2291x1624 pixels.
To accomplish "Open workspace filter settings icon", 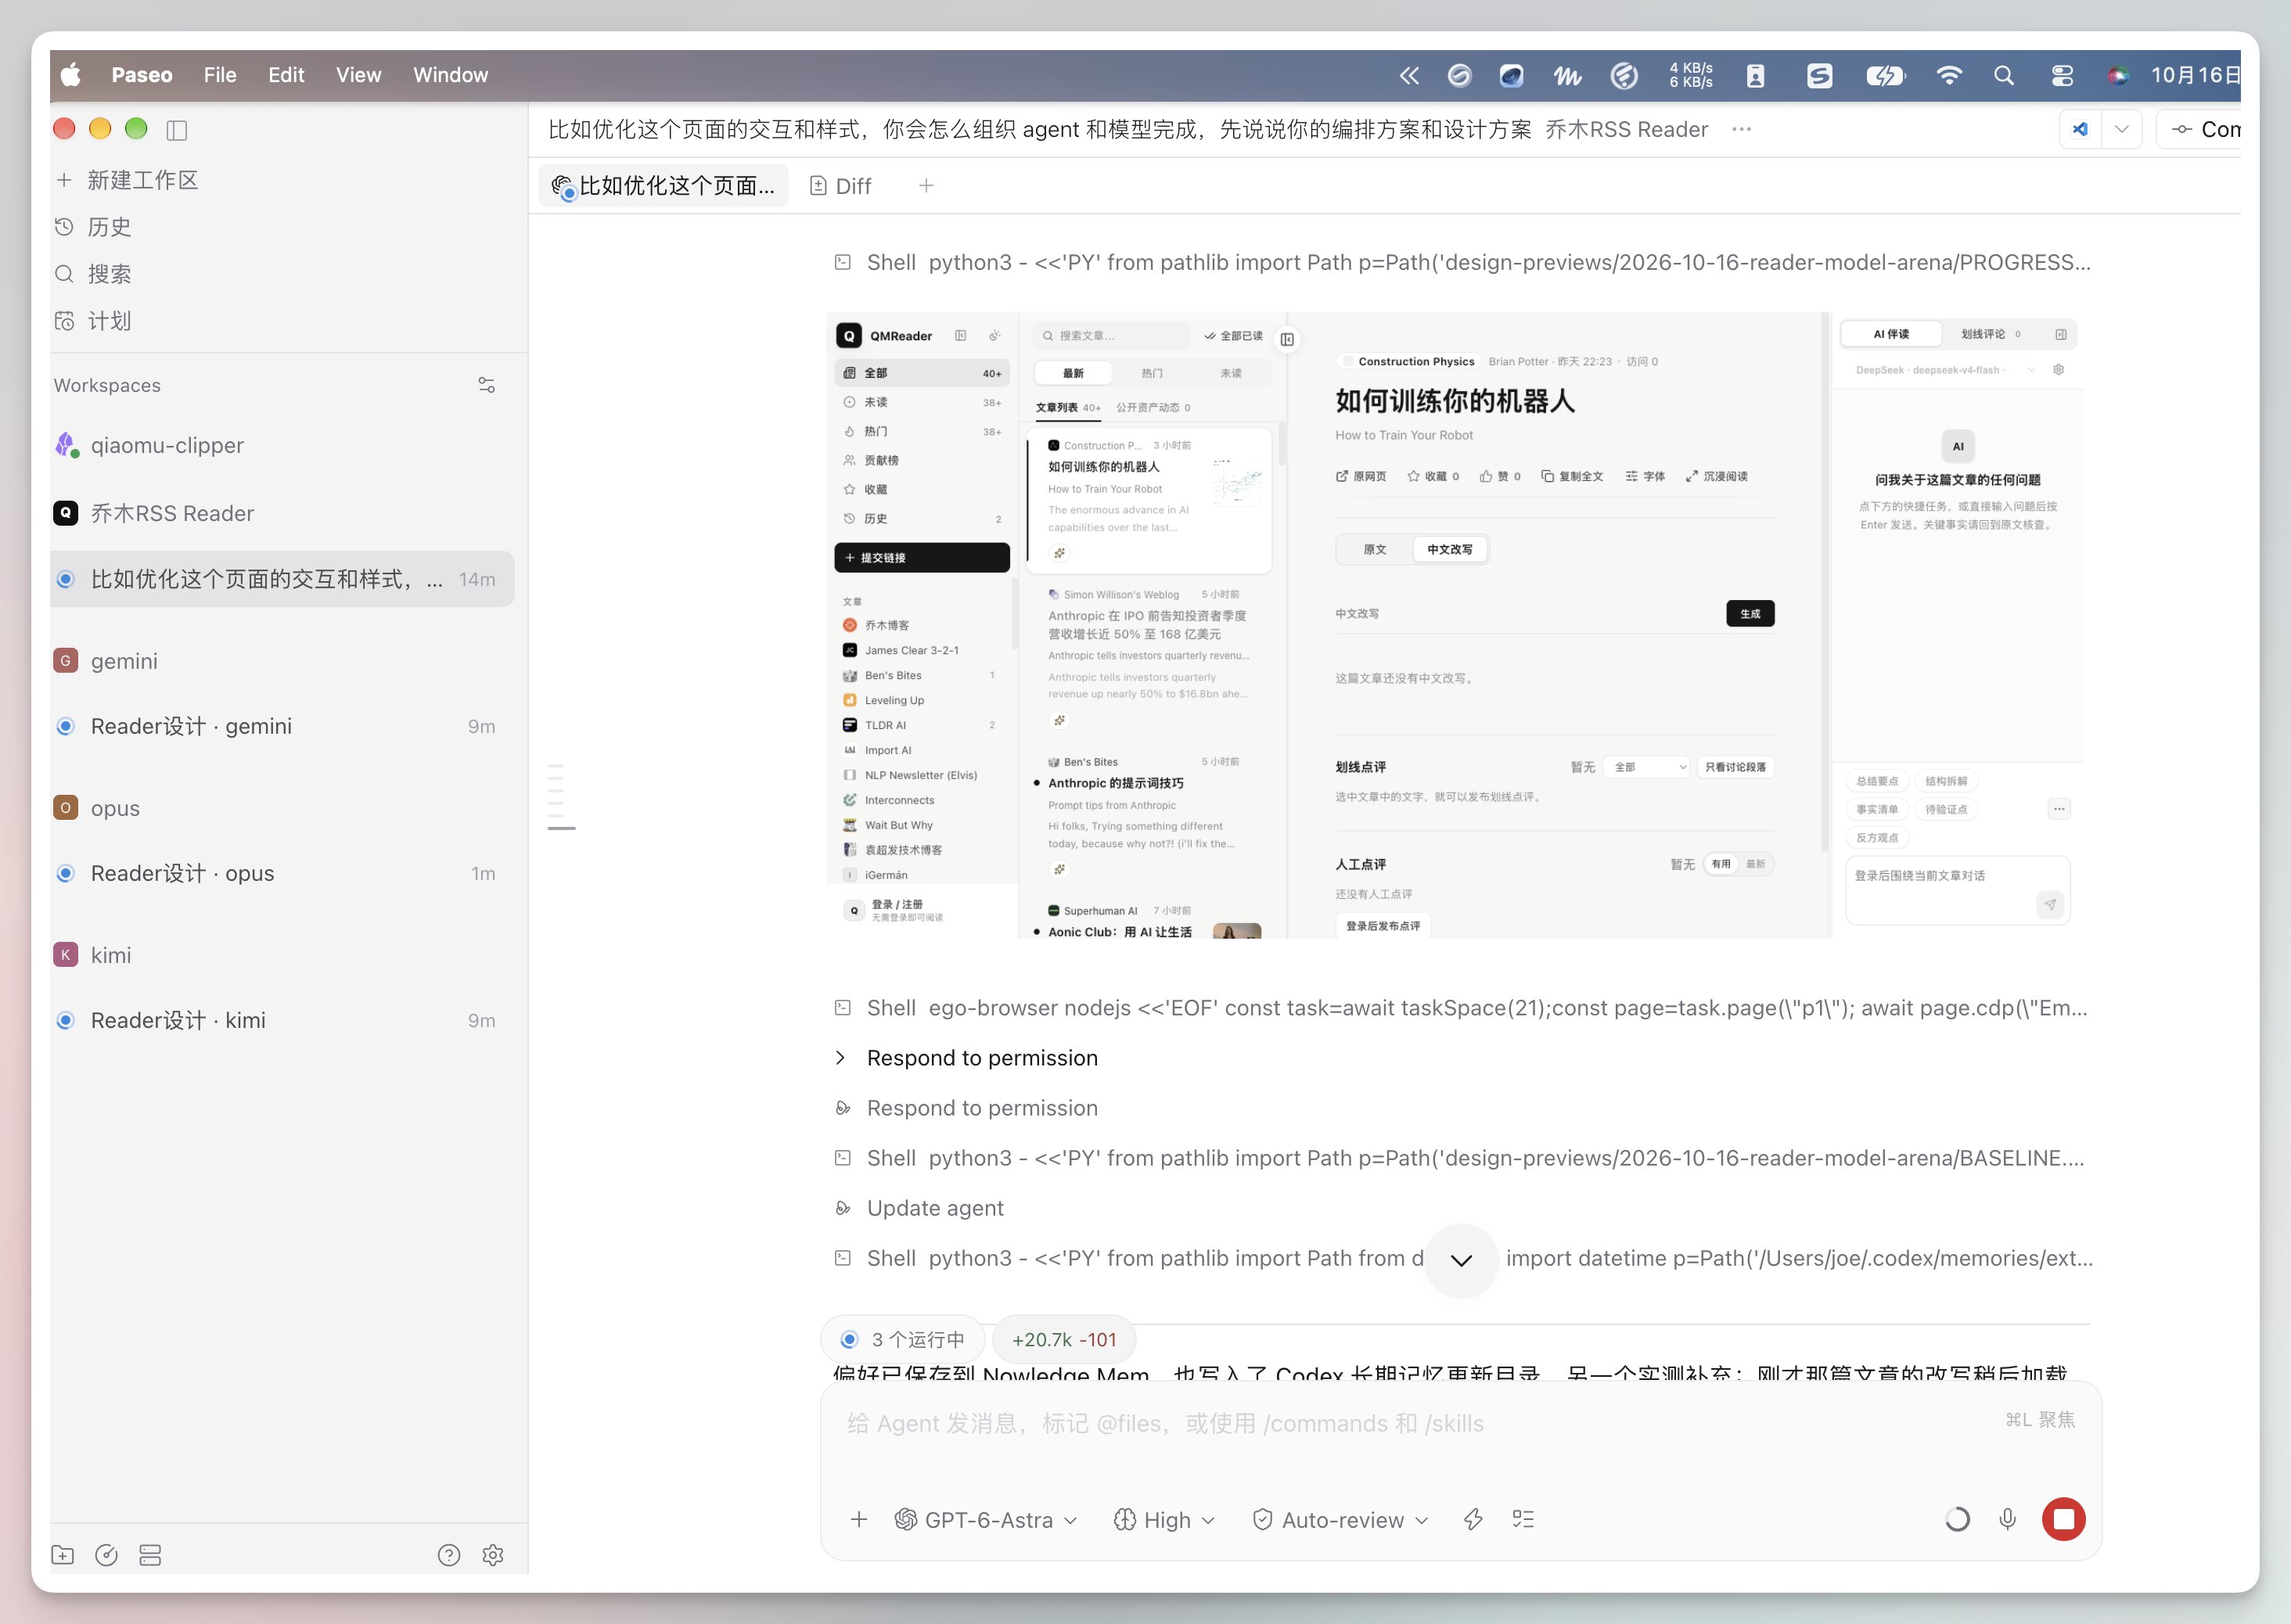I will pos(487,385).
